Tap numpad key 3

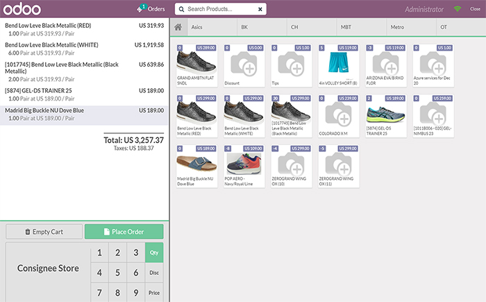[x=136, y=253]
